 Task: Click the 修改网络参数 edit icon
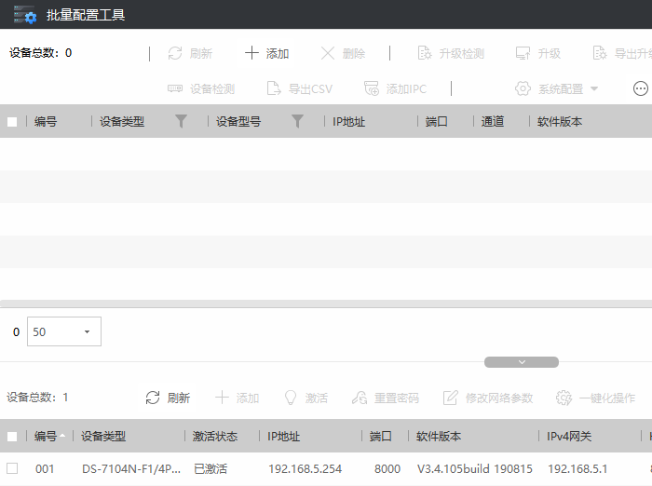tap(450, 398)
